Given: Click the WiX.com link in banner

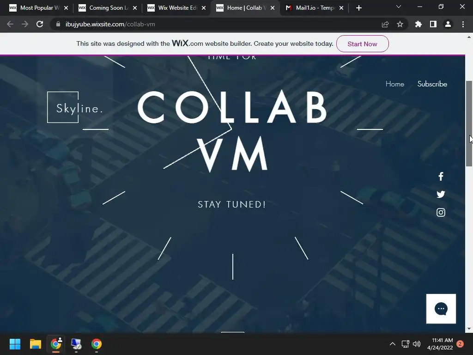Looking at the screenshot, I should [x=188, y=43].
